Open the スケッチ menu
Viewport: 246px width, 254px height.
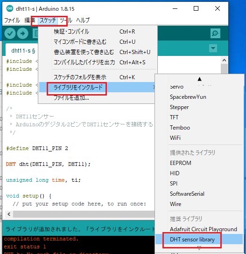48,21
